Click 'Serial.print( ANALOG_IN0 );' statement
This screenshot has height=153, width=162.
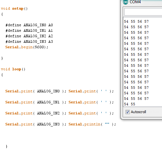[x=36, y=91]
